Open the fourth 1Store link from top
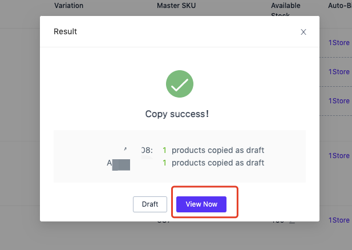Viewport: 352px width, 250px height. point(339,155)
